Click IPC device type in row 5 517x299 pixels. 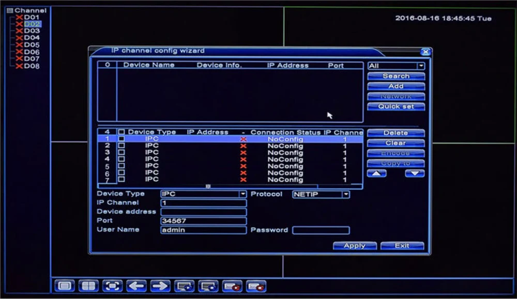[x=151, y=166]
